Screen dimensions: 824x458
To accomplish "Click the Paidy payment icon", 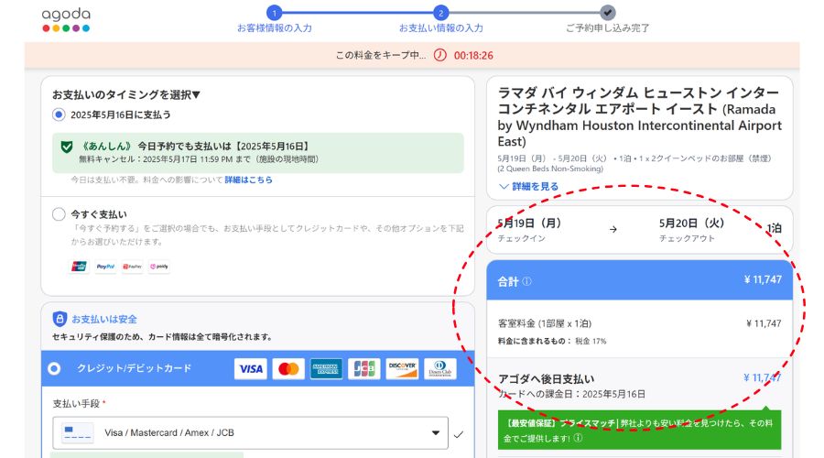I will pos(159,267).
